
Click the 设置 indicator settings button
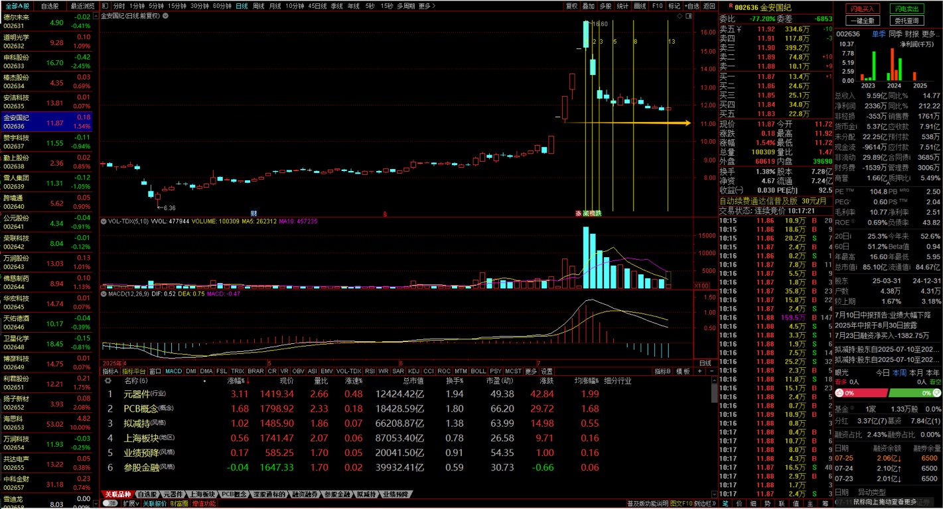(x=546, y=372)
